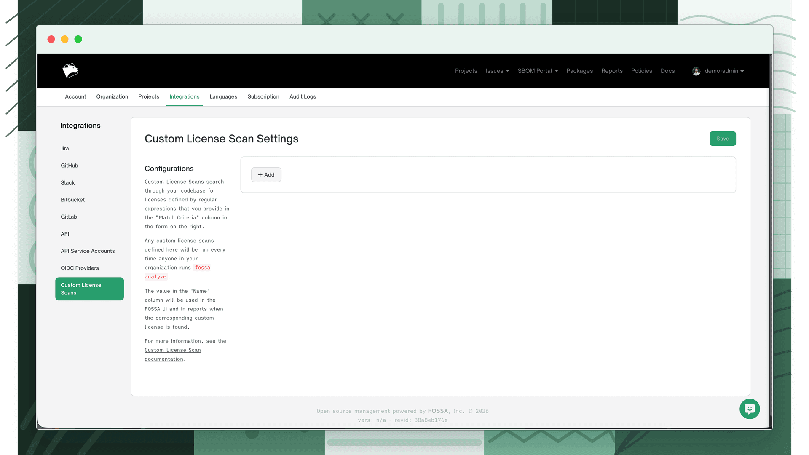Switch to the Account settings tab
Viewport: 809px width, 455px height.
75,96
